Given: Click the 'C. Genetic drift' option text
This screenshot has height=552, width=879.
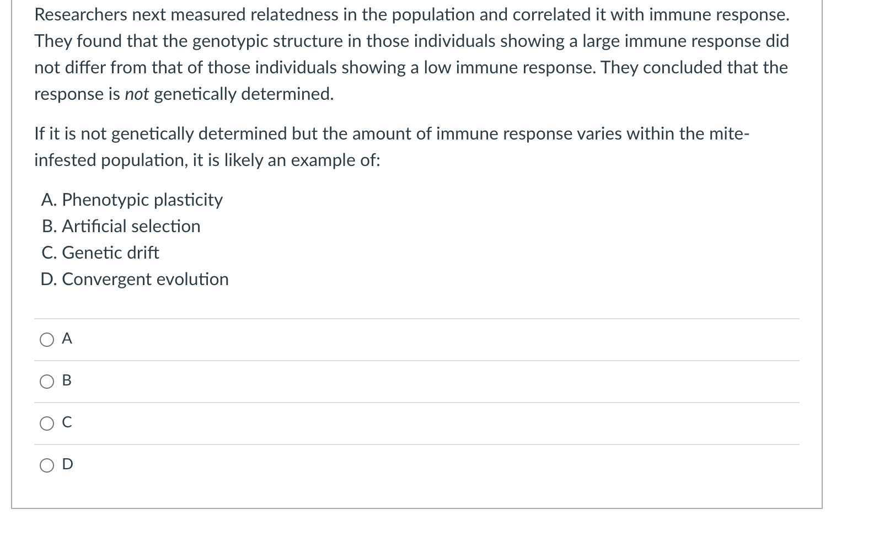Looking at the screenshot, I should 100,253.
